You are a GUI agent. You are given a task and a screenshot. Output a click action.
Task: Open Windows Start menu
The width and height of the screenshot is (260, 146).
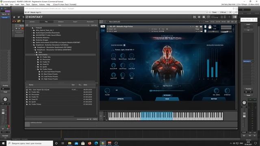[x=3, y=143]
